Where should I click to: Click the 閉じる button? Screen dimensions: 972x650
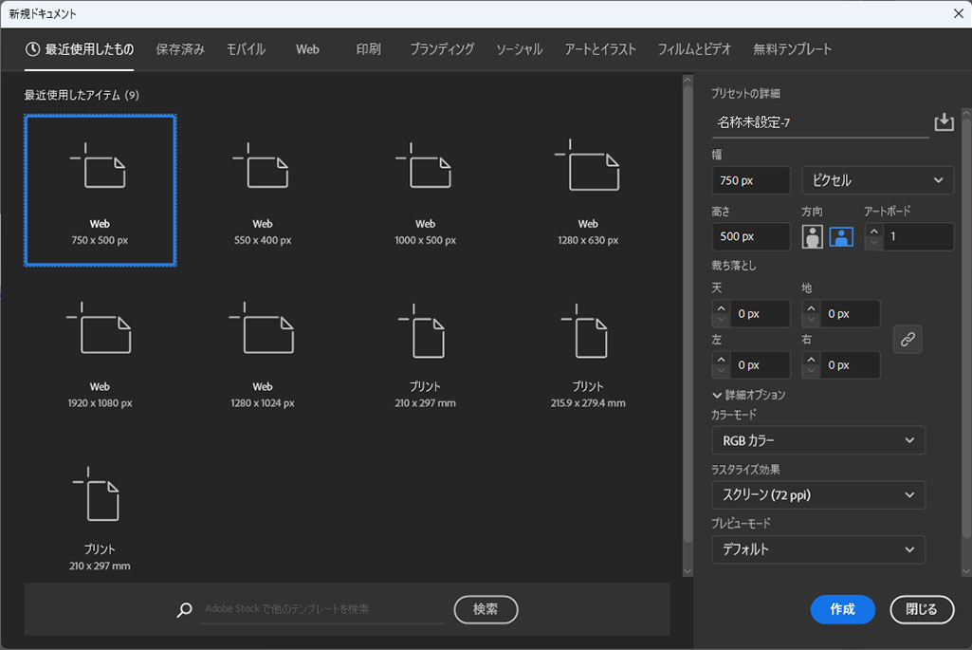921,610
